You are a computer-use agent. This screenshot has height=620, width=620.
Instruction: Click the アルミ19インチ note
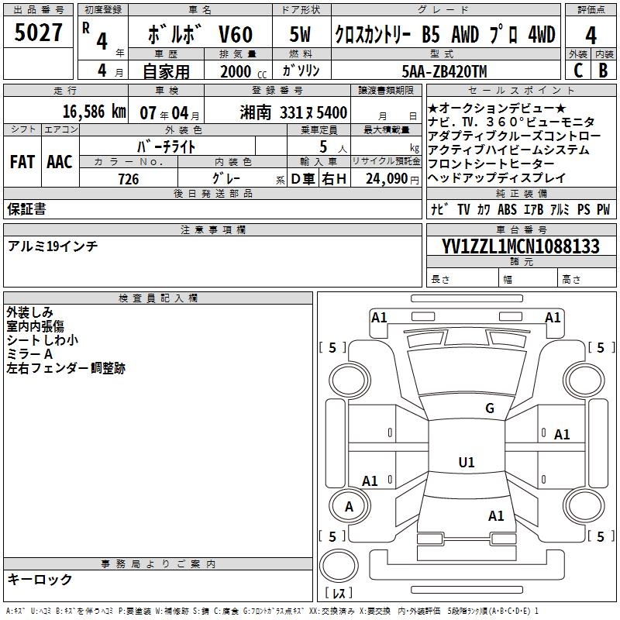pyautogui.click(x=53, y=246)
